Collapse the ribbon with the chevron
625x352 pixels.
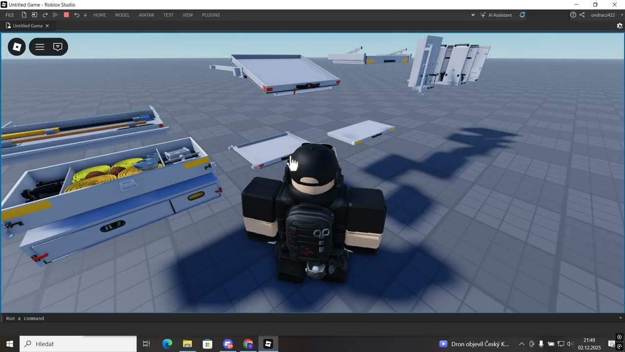473,15
